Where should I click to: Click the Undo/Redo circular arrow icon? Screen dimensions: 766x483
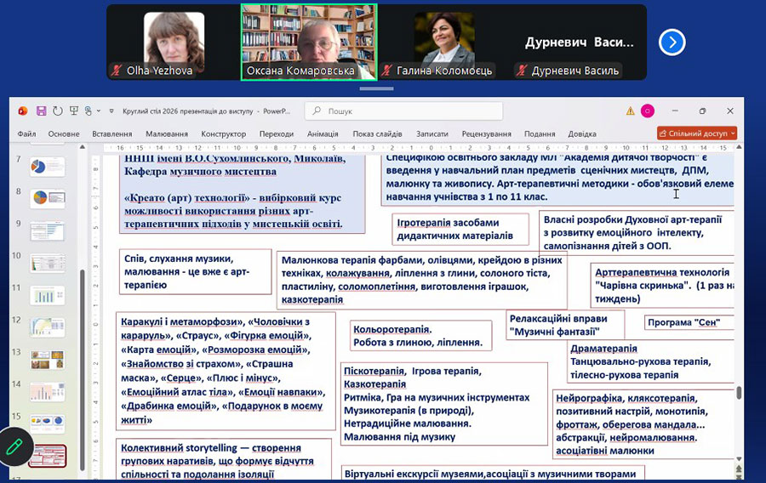click(58, 111)
